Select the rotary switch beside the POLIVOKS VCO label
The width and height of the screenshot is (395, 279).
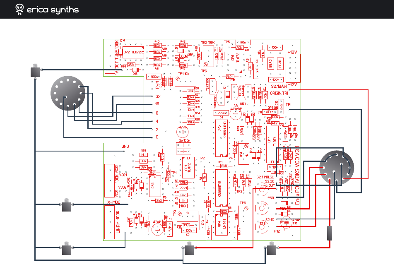click(x=337, y=168)
